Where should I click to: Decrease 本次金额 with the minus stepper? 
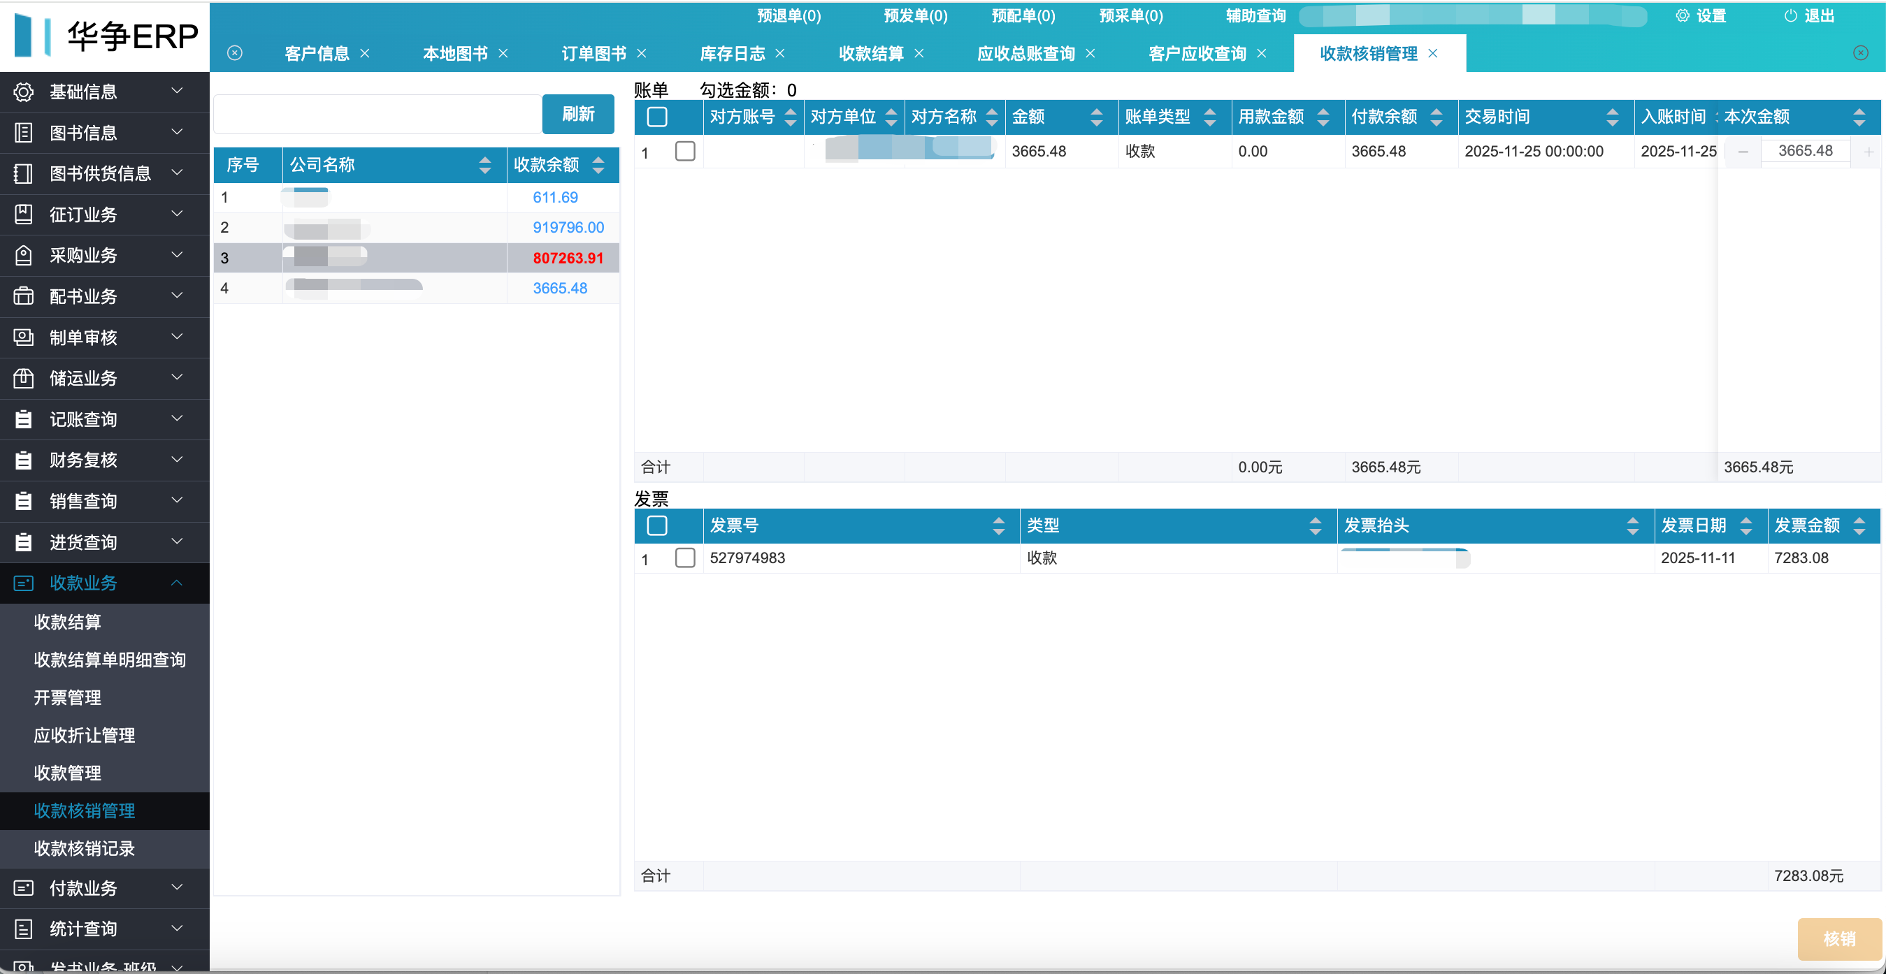pyautogui.click(x=1743, y=152)
